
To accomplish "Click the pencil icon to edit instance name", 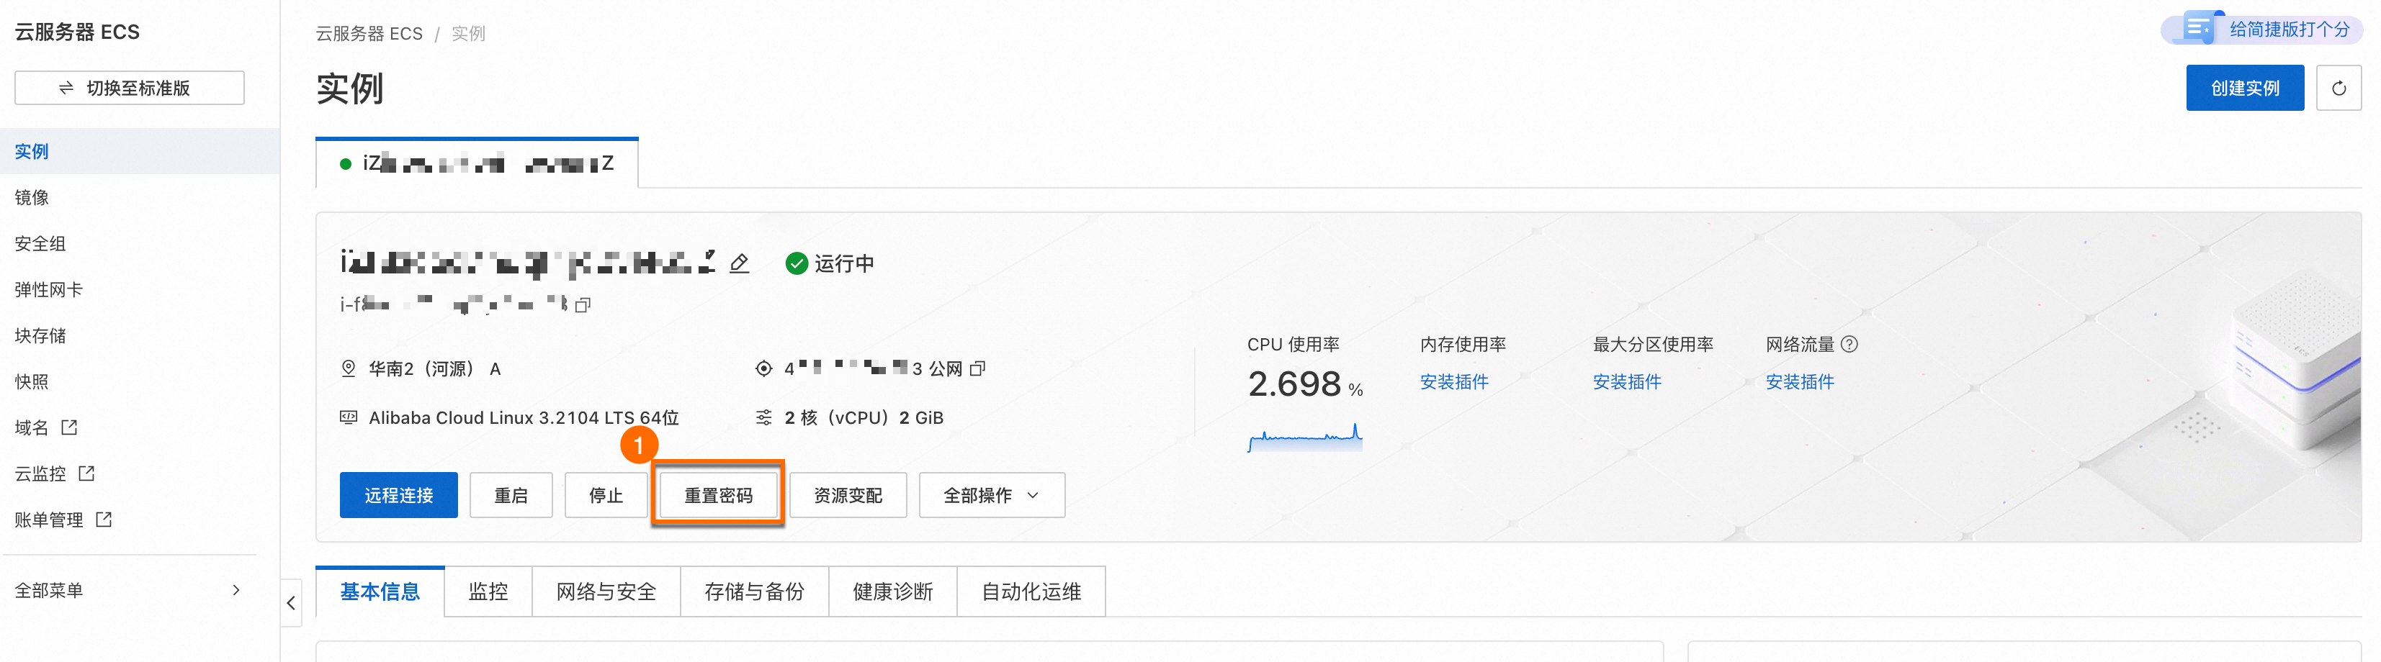I will pos(740,264).
